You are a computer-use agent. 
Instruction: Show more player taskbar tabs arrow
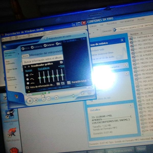tap(16, 87)
